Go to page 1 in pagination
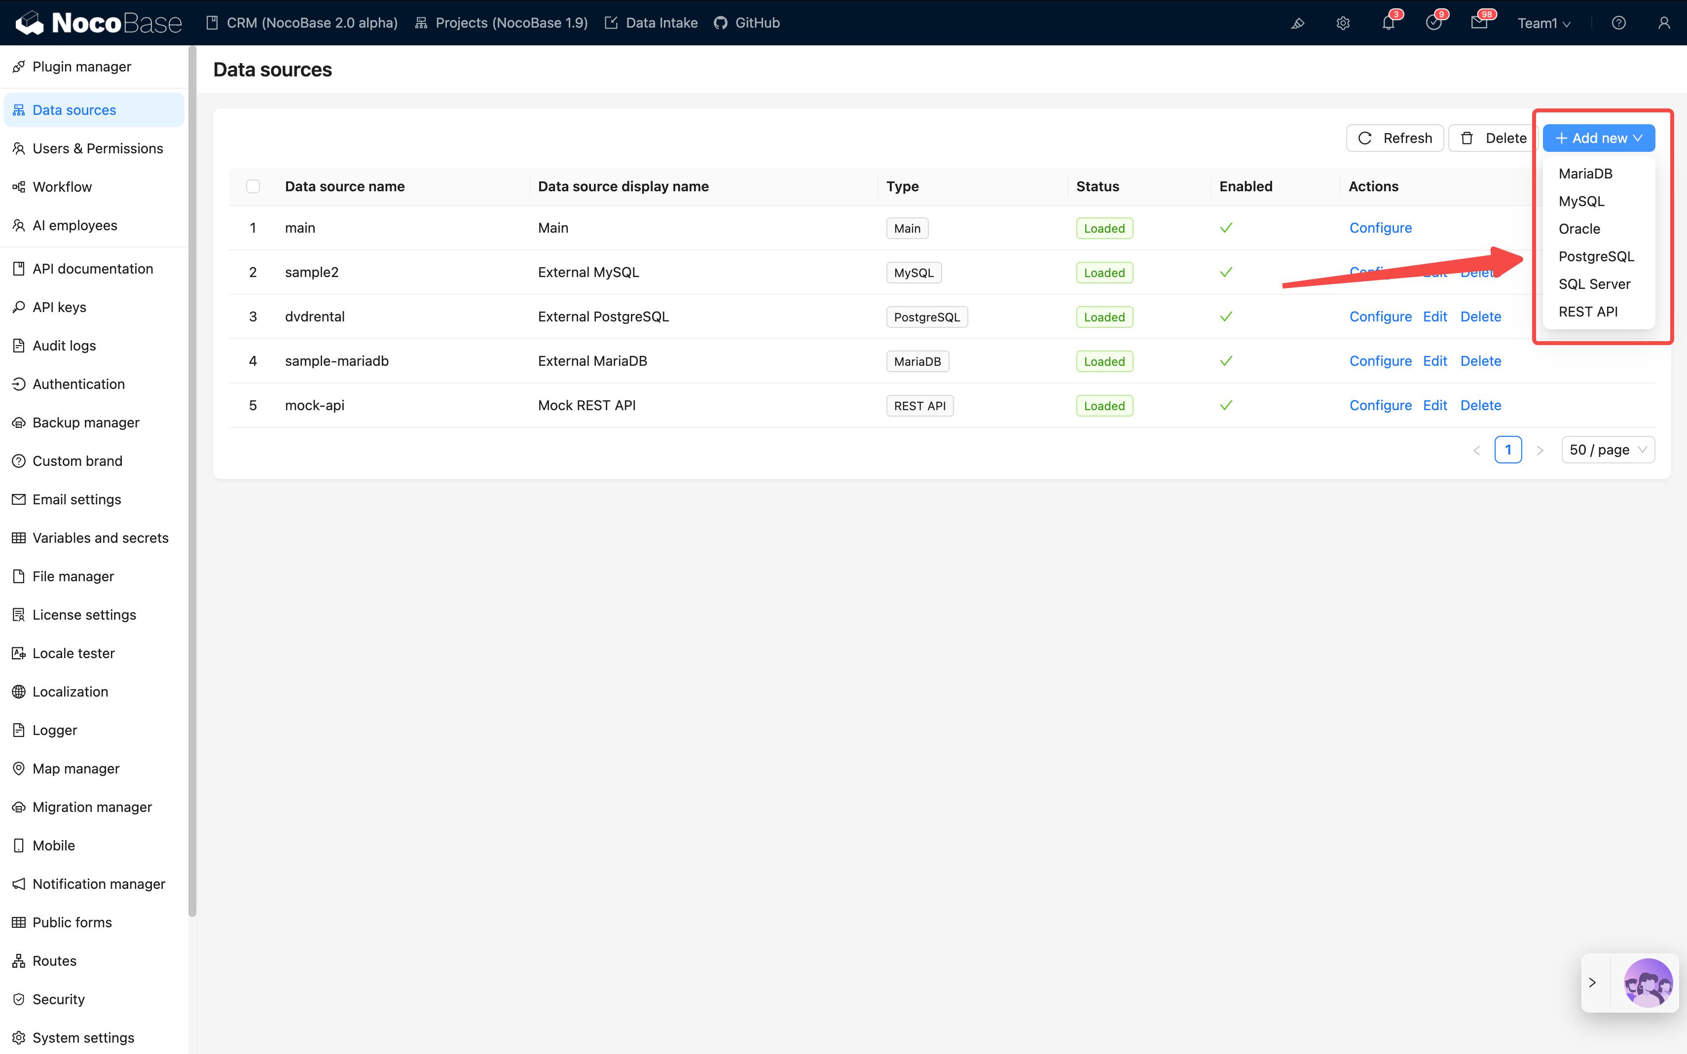 1508,450
